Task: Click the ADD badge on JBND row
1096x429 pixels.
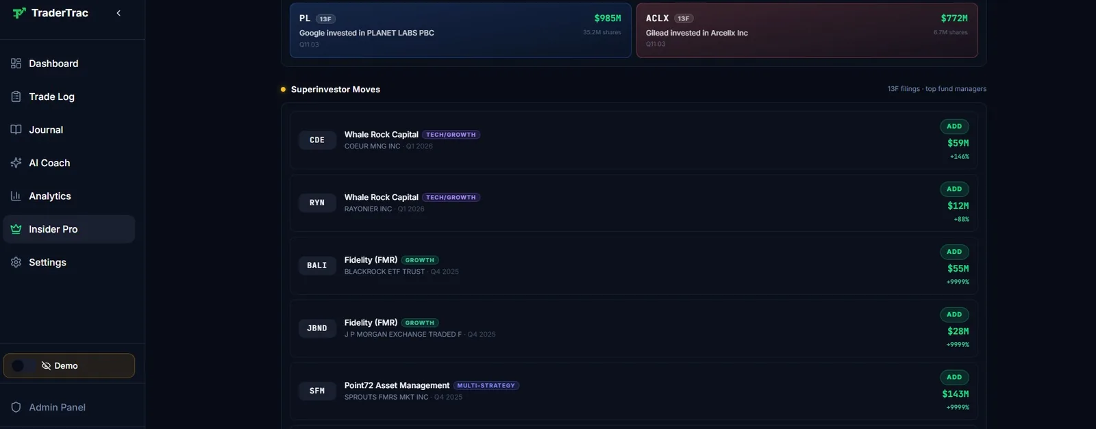Action: pyautogui.click(x=954, y=314)
